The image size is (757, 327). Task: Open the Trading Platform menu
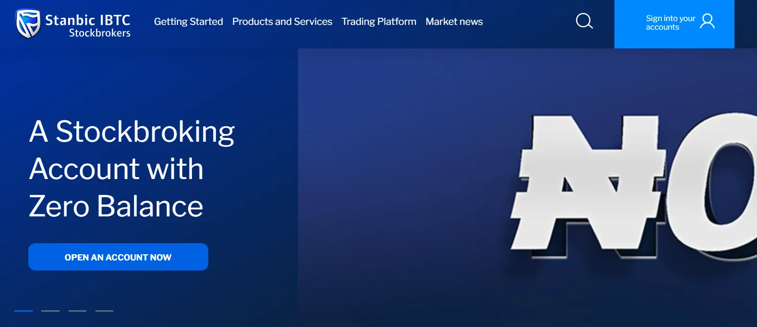(x=379, y=22)
